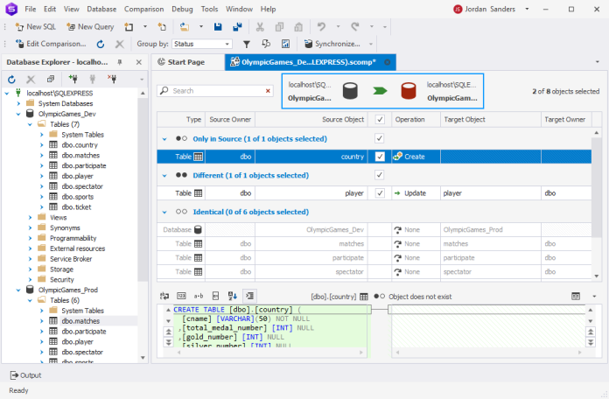Click the side-by-side layout icon in the diff pane
The image size is (609, 399).
tap(576, 297)
